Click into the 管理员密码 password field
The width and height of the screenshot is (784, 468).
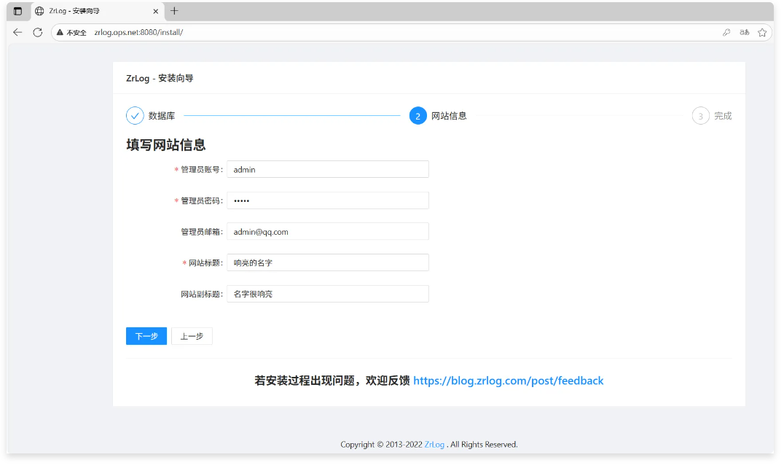coord(327,200)
